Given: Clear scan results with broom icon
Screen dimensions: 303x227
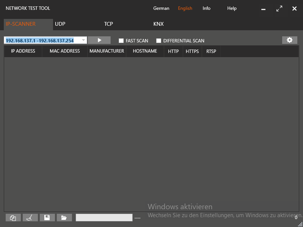Looking at the screenshot, I should pyautogui.click(x=30, y=218).
